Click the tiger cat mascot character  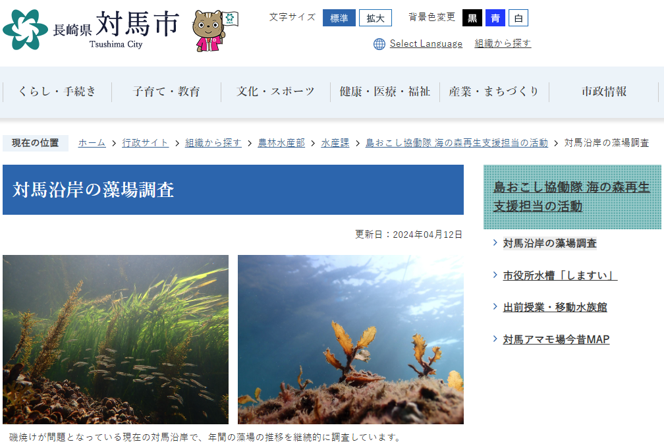(215, 30)
